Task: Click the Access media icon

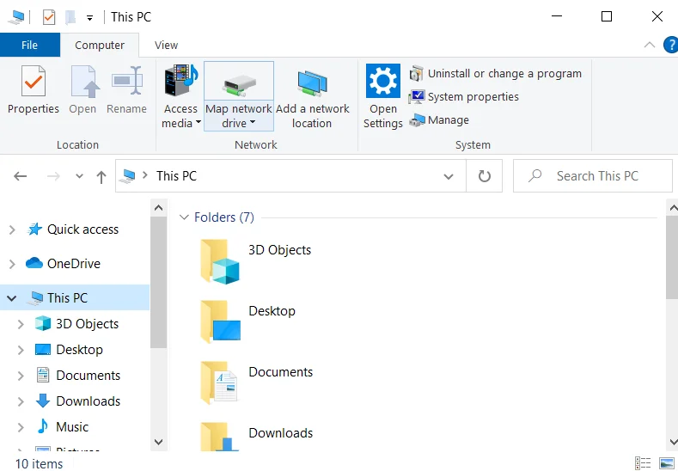Action: pyautogui.click(x=180, y=81)
